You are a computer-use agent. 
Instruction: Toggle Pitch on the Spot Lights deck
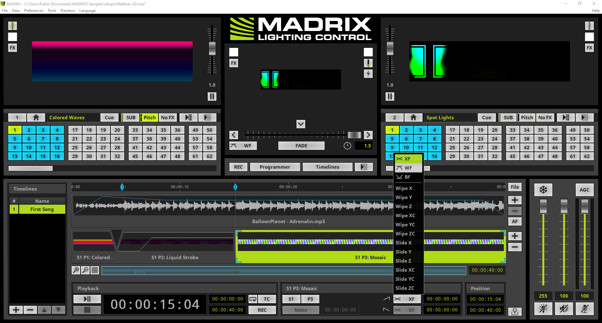[x=526, y=117]
